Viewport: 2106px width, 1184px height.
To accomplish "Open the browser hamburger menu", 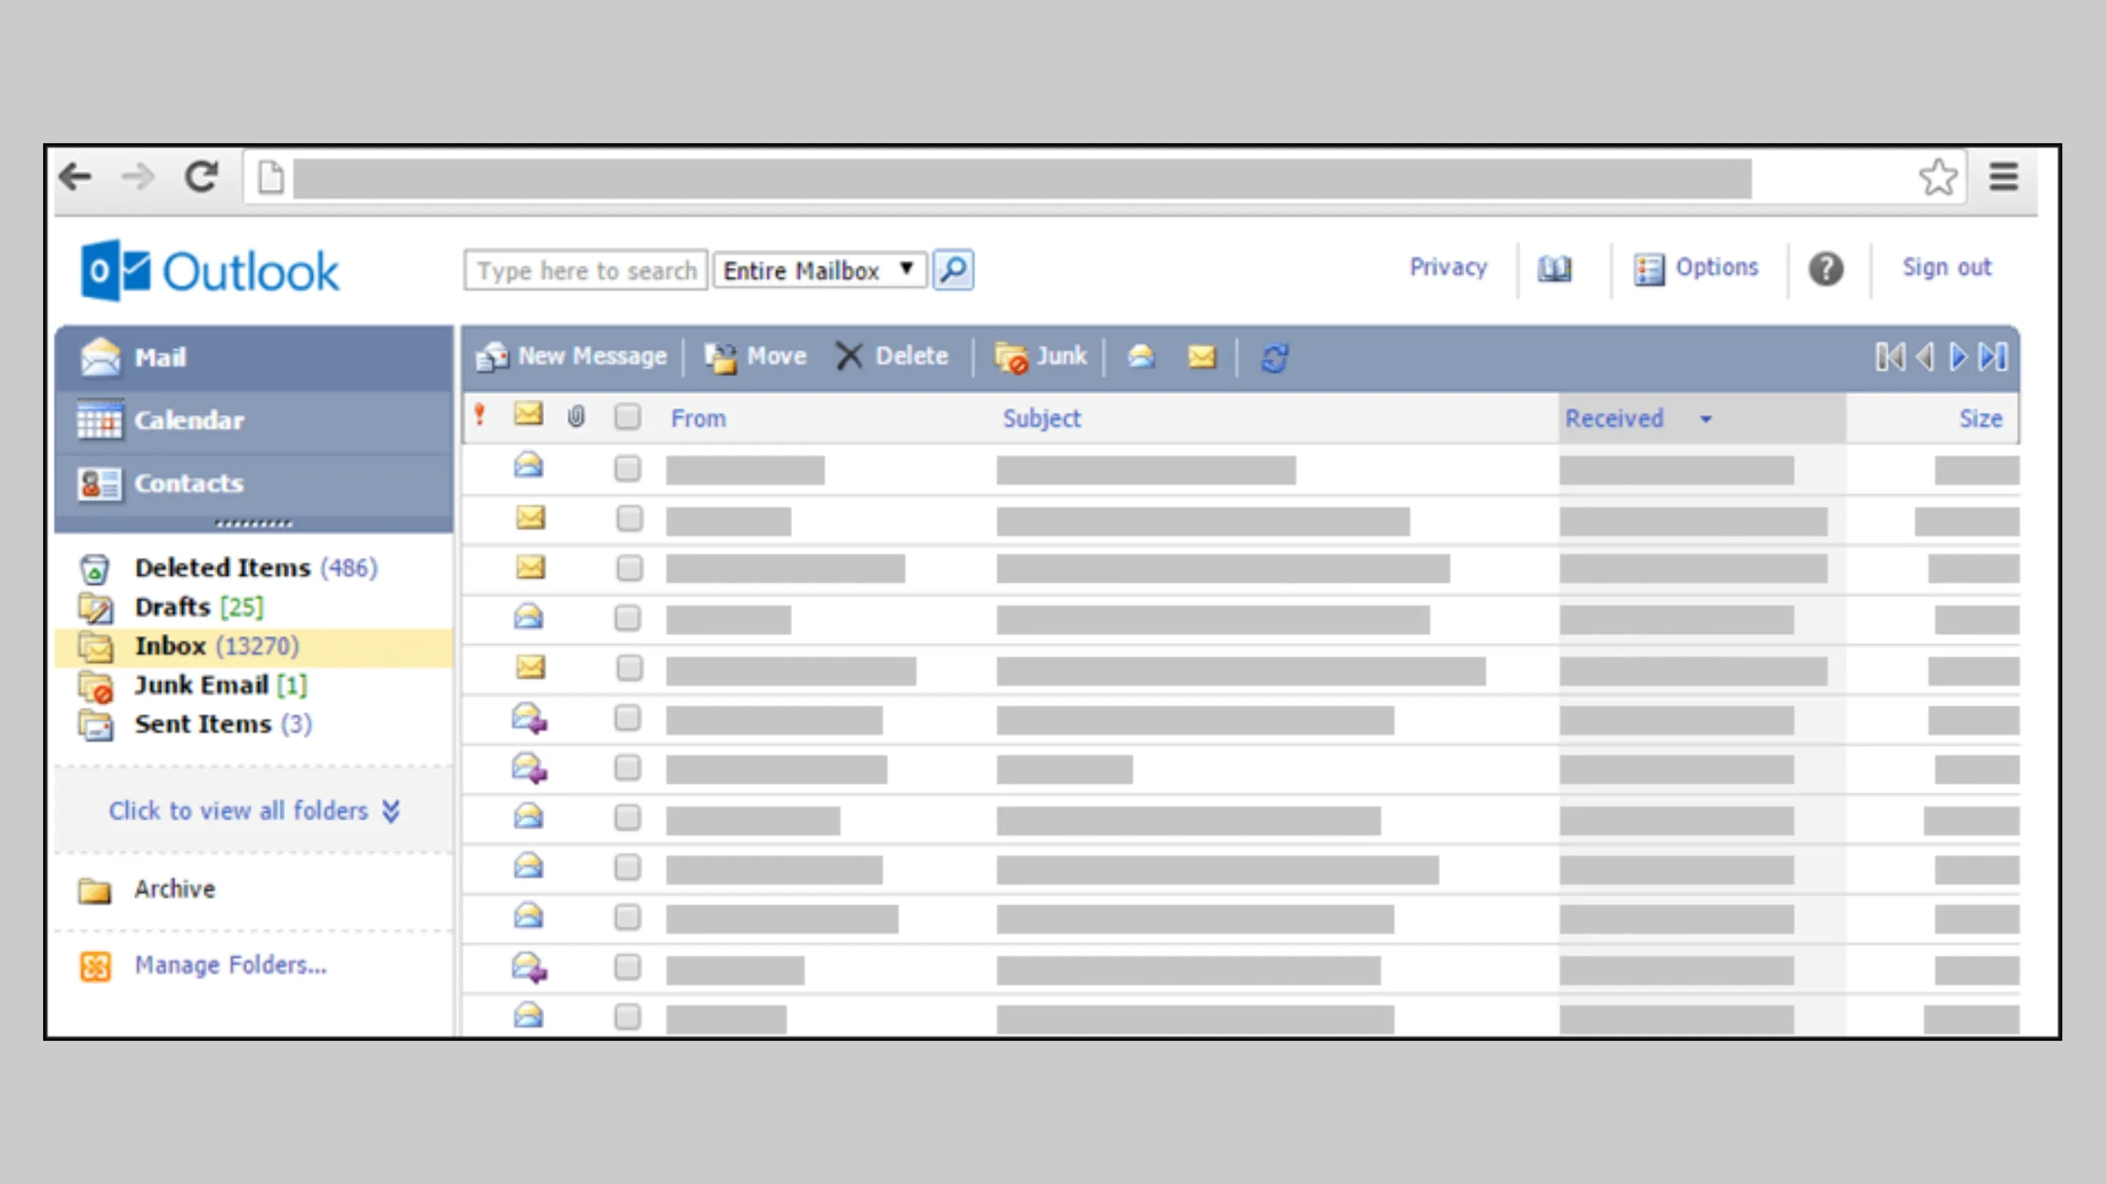I will point(2004,176).
